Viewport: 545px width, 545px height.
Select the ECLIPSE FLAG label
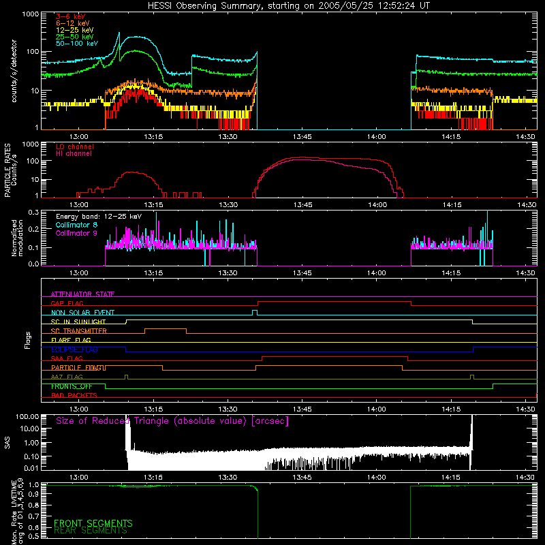click(74, 349)
